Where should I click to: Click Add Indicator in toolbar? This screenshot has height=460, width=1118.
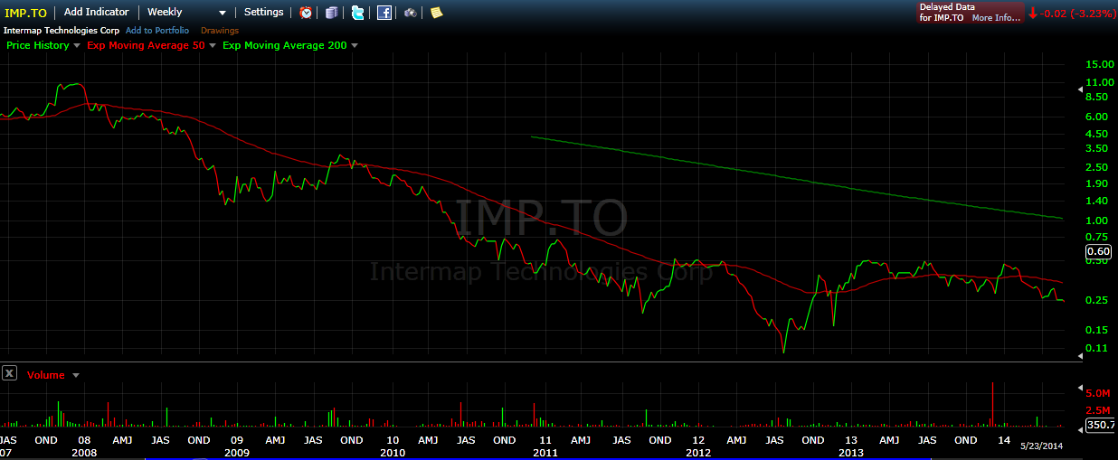(x=97, y=13)
